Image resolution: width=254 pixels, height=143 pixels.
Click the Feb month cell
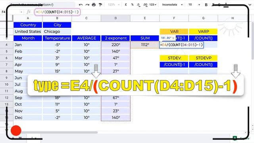(28, 51)
